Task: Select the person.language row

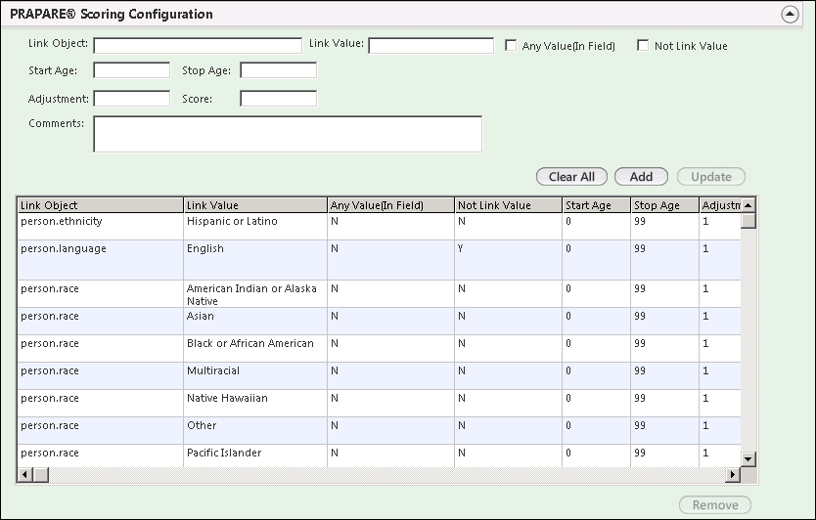Action: click(x=379, y=260)
